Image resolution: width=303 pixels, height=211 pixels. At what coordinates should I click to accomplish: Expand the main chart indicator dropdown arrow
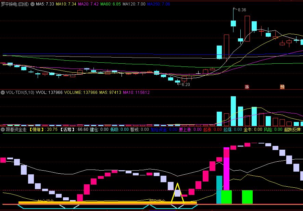pos(33,4)
